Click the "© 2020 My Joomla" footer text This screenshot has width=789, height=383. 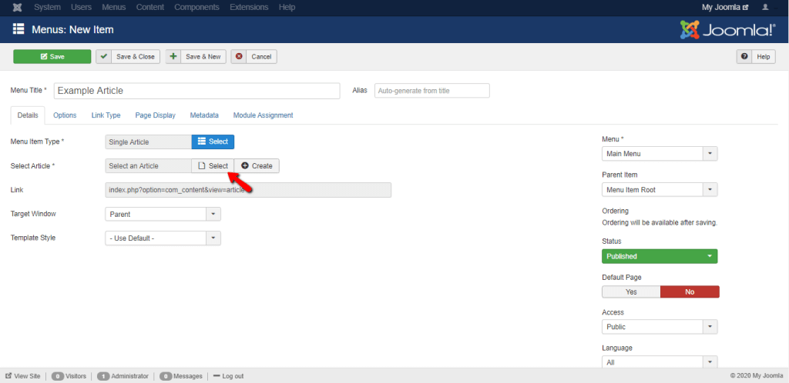point(757,376)
